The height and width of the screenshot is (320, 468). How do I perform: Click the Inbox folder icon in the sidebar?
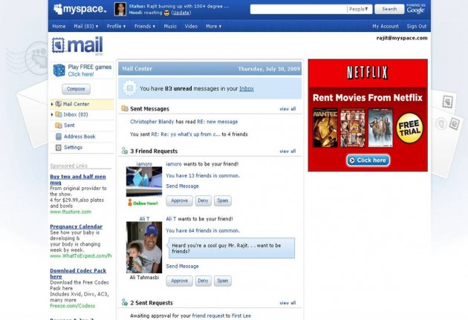point(59,114)
